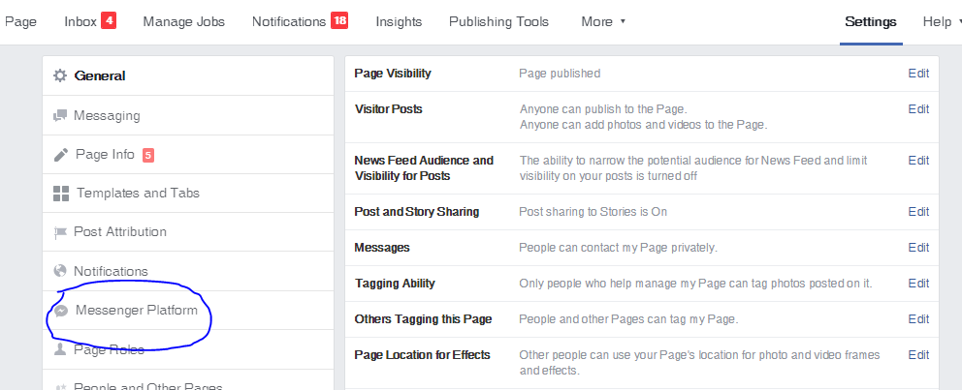962x390 pixels.
Task: Click the Inbox badge showing 4
Action: tap(109, 21)
